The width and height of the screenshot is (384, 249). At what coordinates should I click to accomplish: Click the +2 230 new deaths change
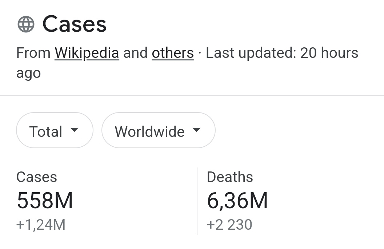229,225
